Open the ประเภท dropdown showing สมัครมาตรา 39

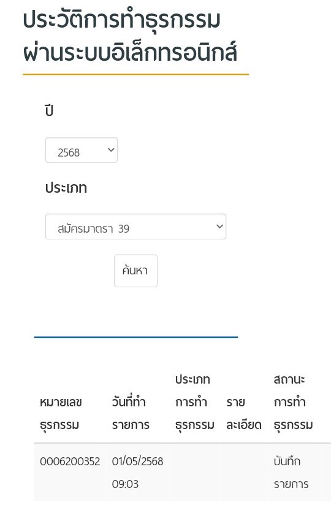135,226
